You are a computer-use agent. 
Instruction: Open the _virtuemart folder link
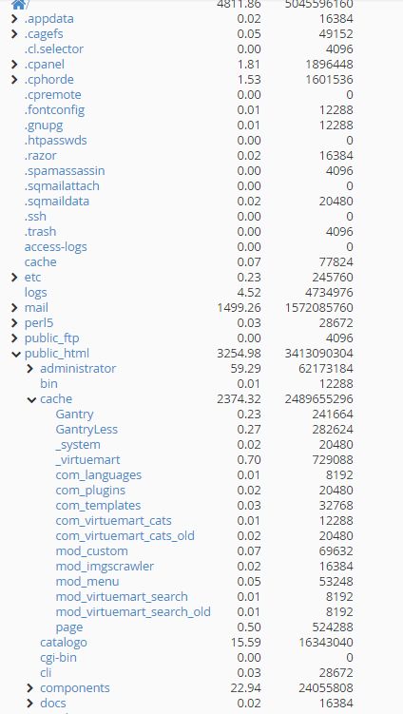point(87,459)
